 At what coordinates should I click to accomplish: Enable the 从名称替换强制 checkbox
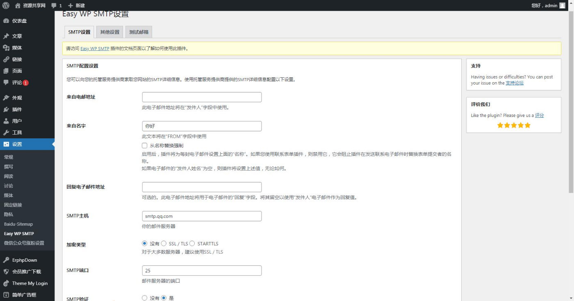click(145, 145)
